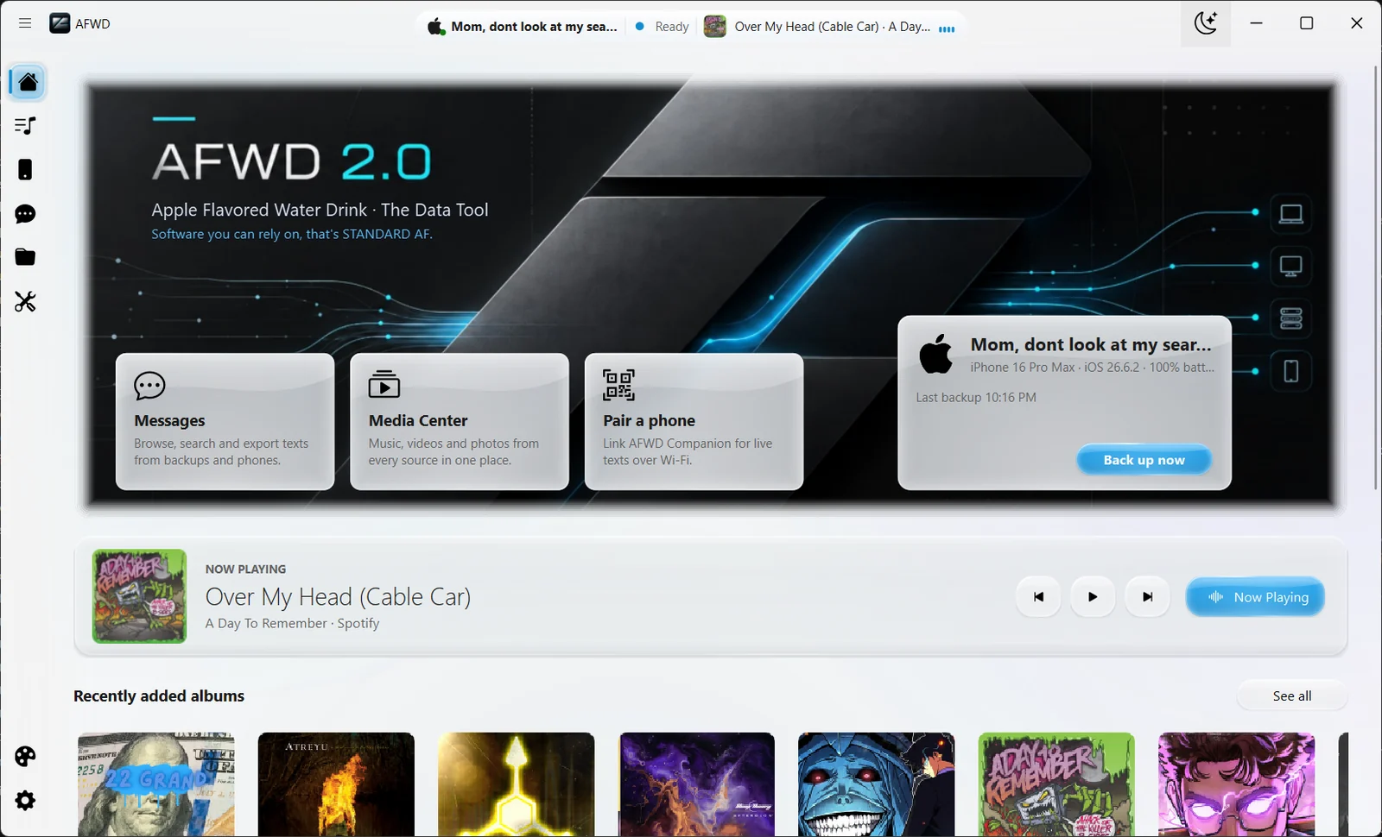Click the Ready status indicator
This screenshot has width=1382, height=837.
click(662, 27)
